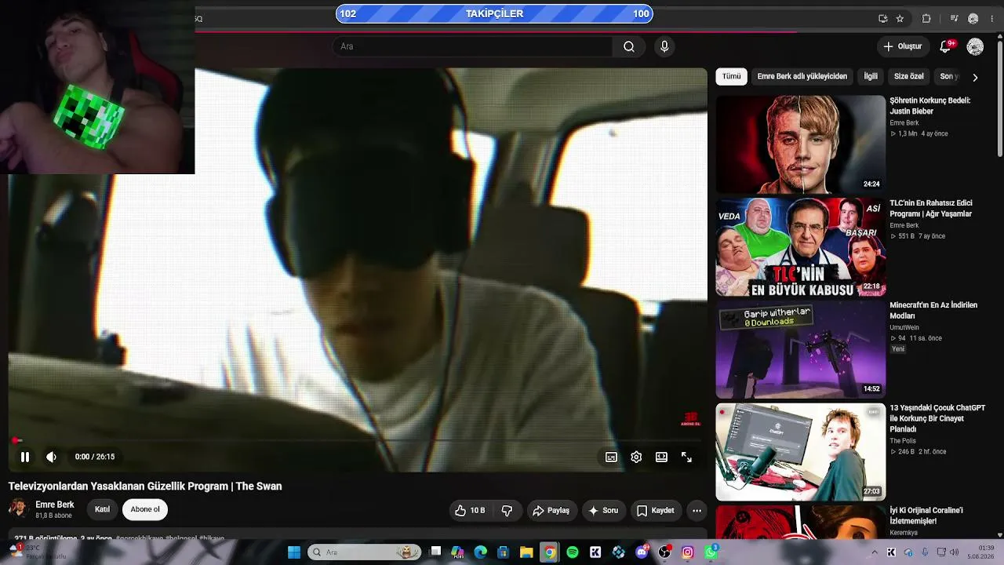Image resolution: width=1004 pixels, height=565 pixels.
Task: Open the Garip witherlar Minecraft thumbnail
Action: pyautogui.click(x=800, y=350)
